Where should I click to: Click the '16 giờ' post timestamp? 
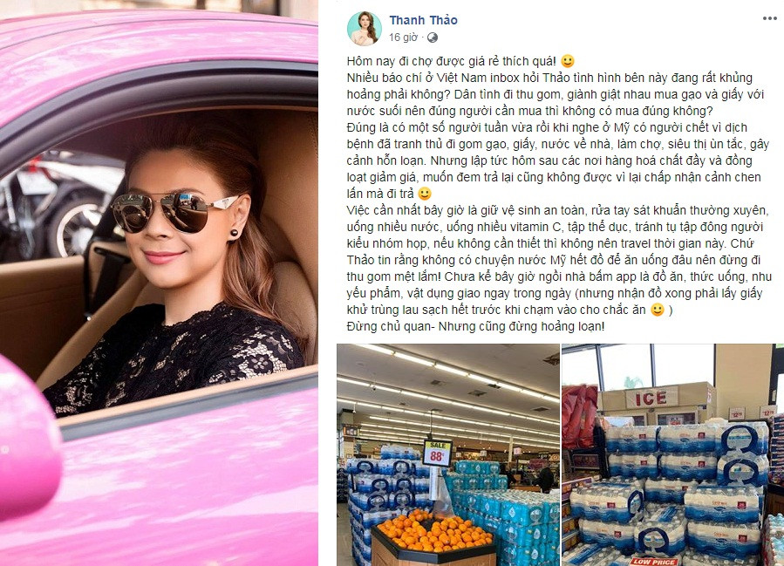point(403,38)
